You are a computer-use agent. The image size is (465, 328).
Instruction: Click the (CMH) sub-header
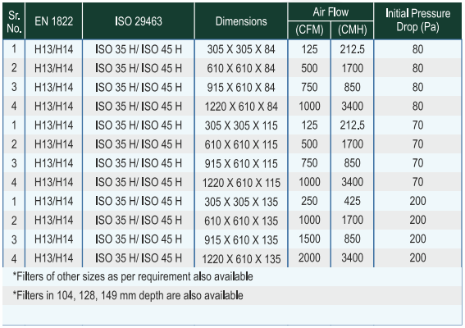353,30
